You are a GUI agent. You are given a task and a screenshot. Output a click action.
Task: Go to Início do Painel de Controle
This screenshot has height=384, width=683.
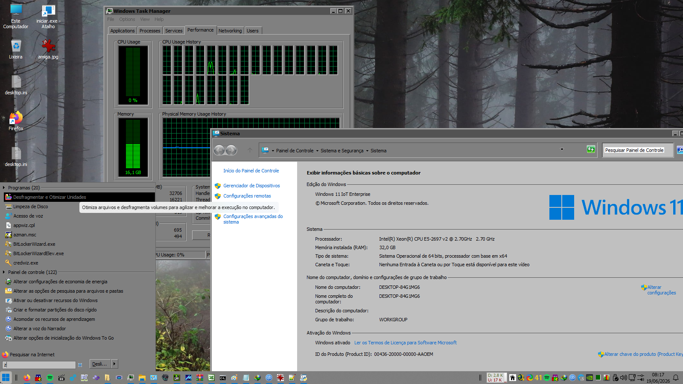(251, 171)
